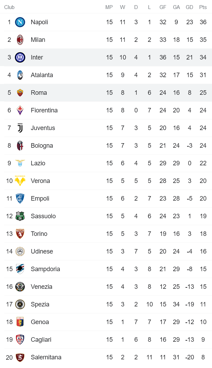Click the Bologna club crest
The width and height of the screenshot is (212, 368).
click(20, 146)
